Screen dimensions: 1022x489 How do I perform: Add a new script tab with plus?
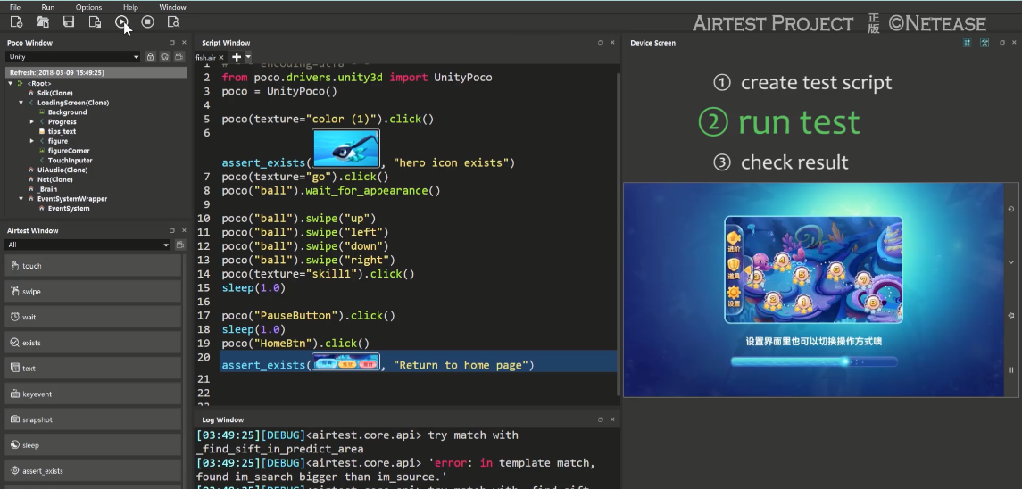tap(237, 57)
